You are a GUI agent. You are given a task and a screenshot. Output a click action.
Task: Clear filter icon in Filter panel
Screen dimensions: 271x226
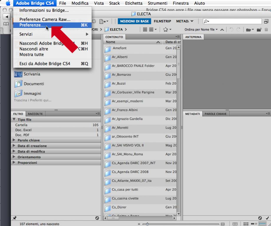(97, 218)
